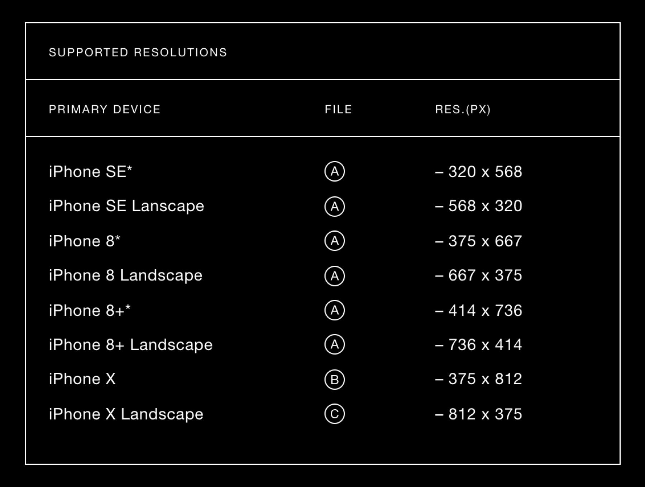Click the circled A beside iPhone 8+*

(x=334, y=310)
